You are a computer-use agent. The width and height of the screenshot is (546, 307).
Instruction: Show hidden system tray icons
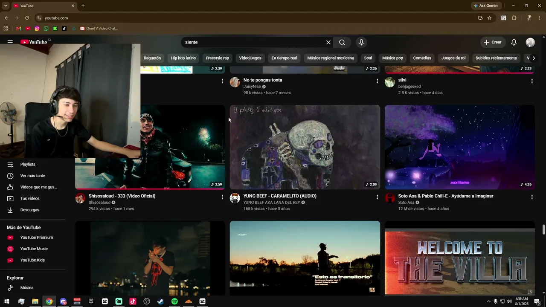(x=488, y=301)
